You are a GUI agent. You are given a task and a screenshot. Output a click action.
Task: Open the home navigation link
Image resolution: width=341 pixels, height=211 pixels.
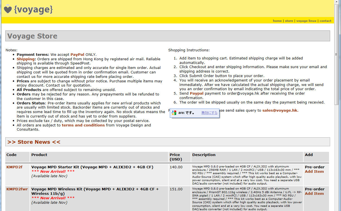(x=277, y=21)
